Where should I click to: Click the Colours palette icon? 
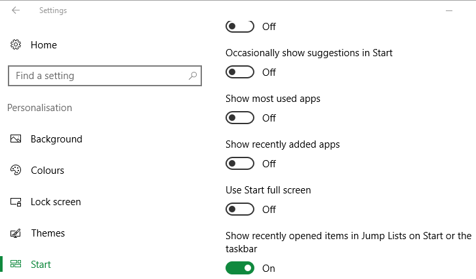pyautogui.click(x=16, y=170)
